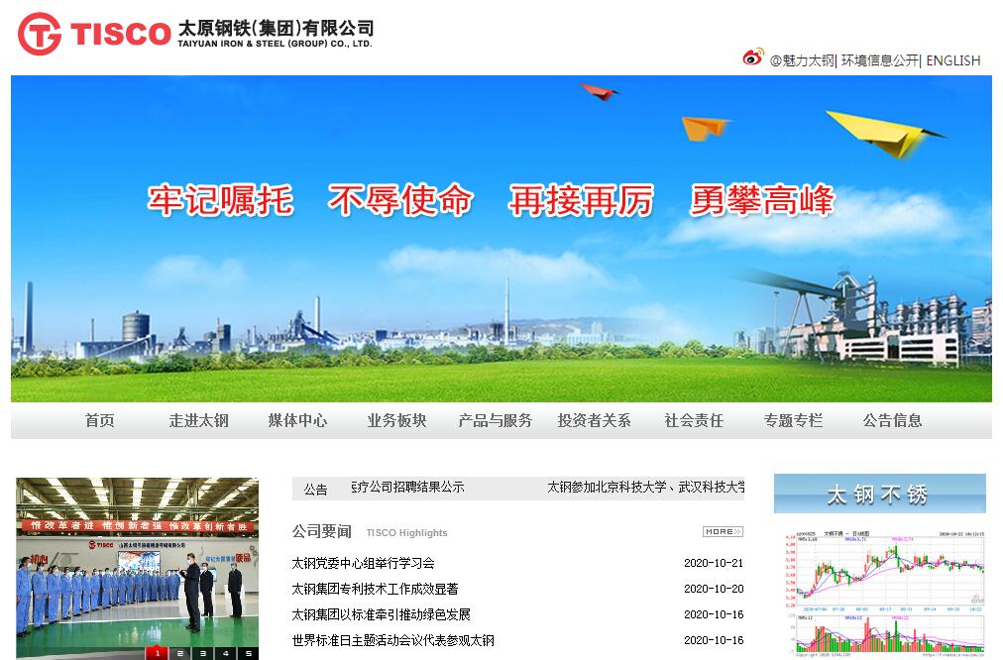Screen dimensions: 1003x660
Task: Click the scrolling notice 疗公司招聘结果公示
Action: (408, 487)
